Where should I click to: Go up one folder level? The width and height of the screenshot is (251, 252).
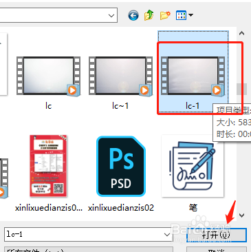click(x=149, y=15)
